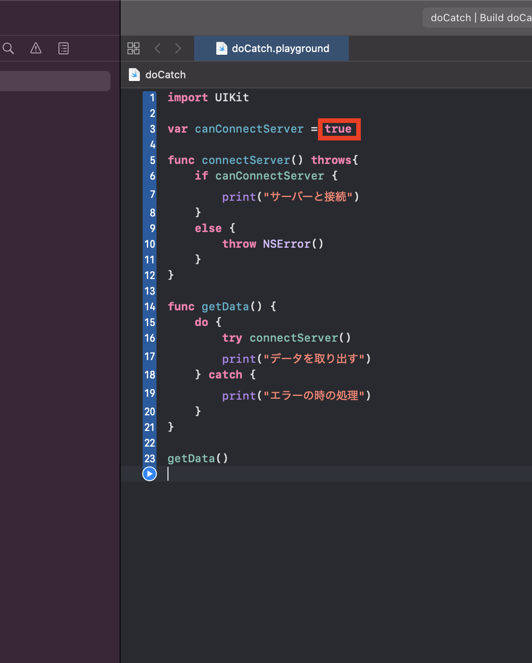The width and height of the screenshot is (532, 663).
Task: Click line number 10 in gutter
Action: coord(150,244)
